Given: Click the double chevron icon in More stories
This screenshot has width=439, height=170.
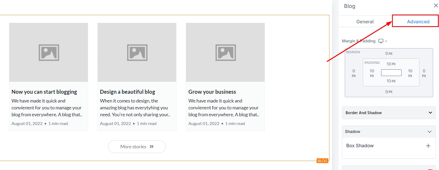Looking at the screenshot, I should click(152, 147).
